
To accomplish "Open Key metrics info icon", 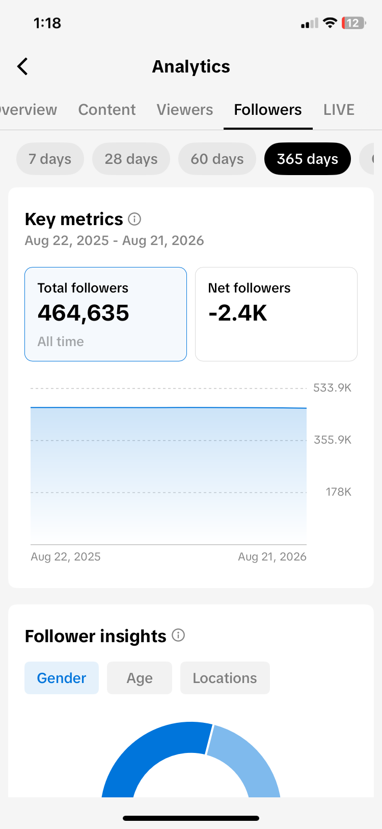I will click(134, 219).
